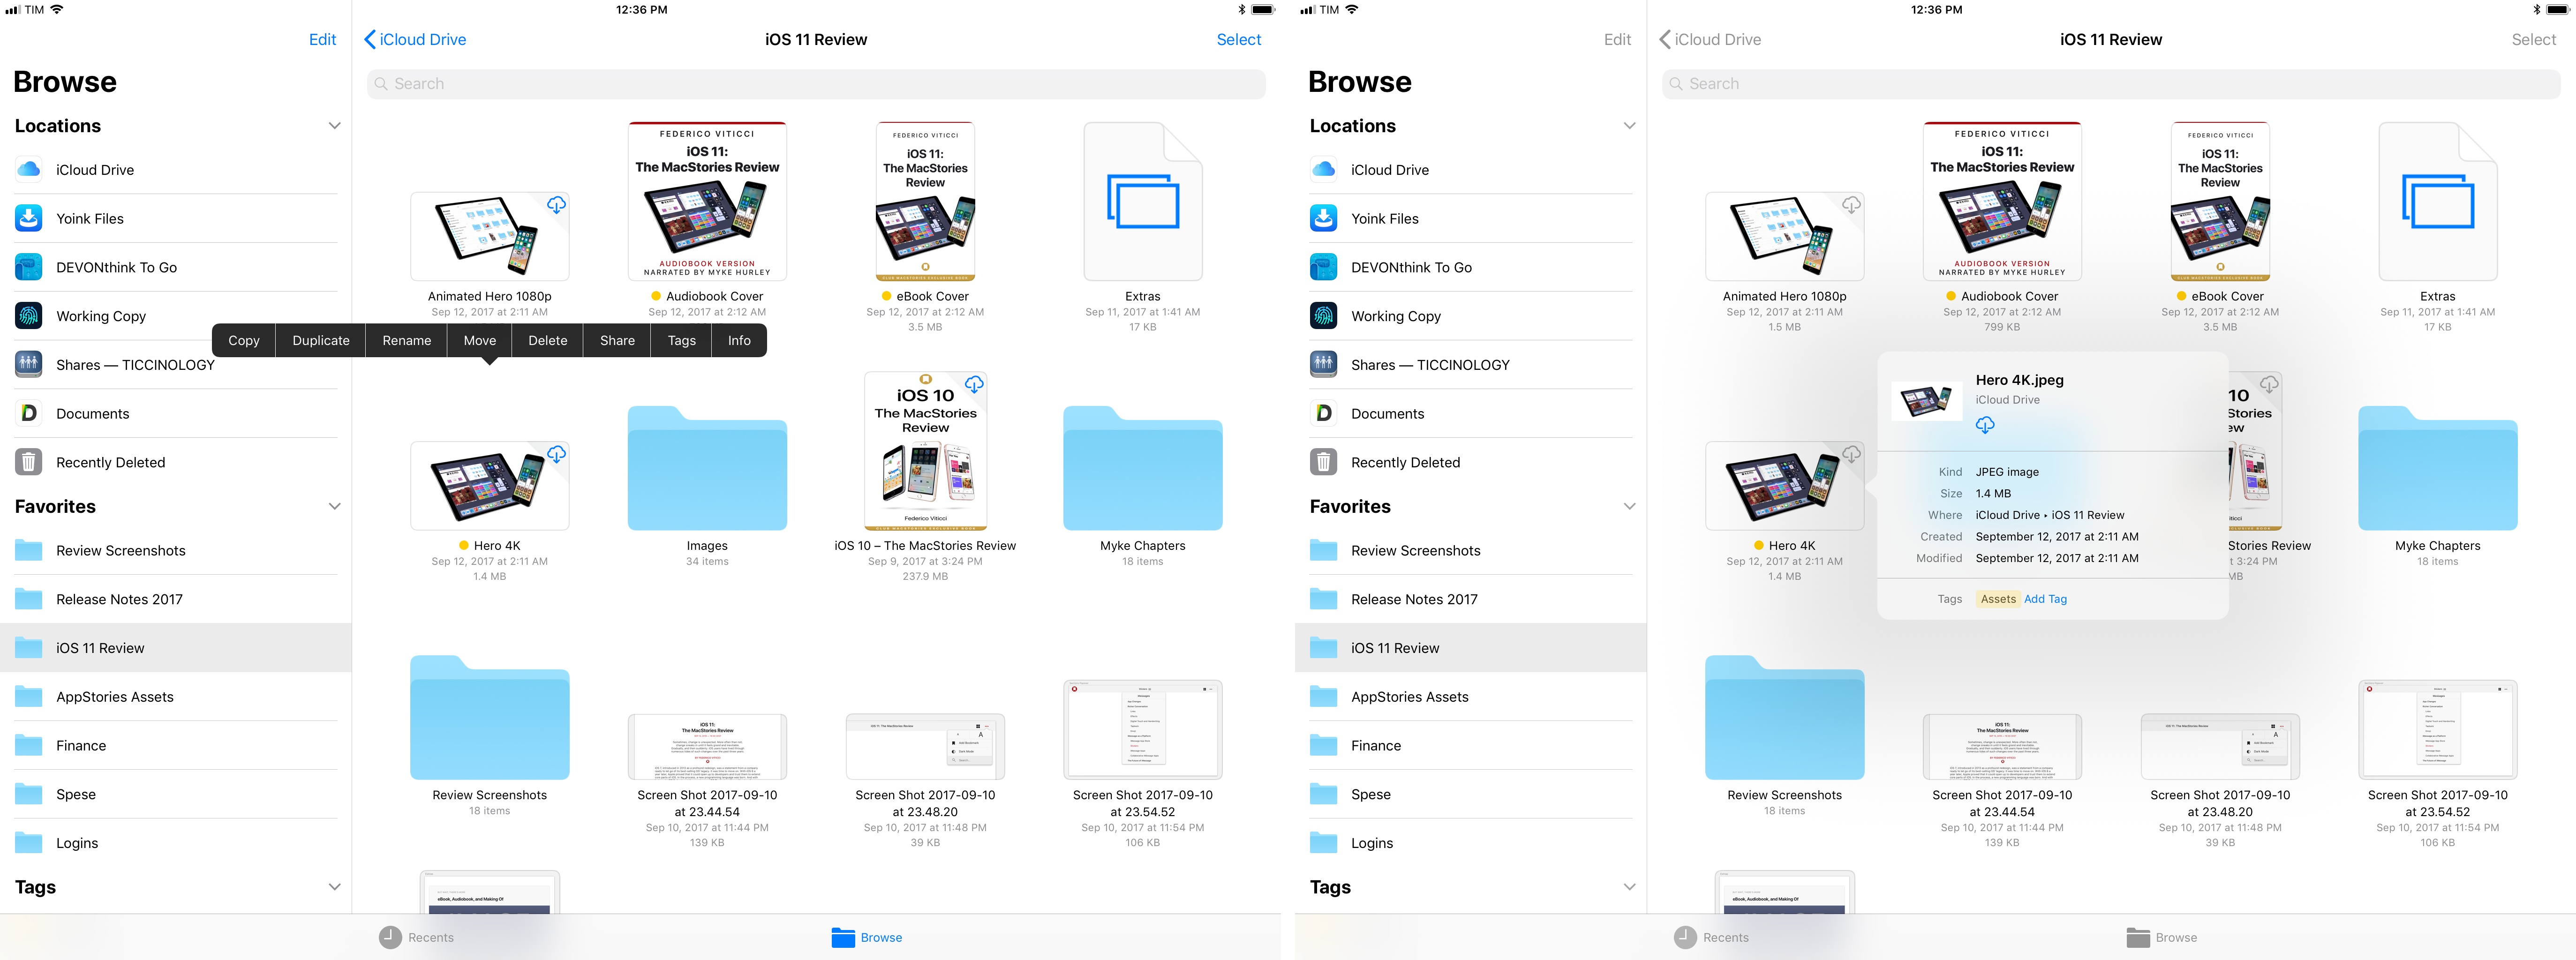Switch to Browse tab in right screenshot
Viewport: 2576px width, 960px height.
[x=2162, y=938]
